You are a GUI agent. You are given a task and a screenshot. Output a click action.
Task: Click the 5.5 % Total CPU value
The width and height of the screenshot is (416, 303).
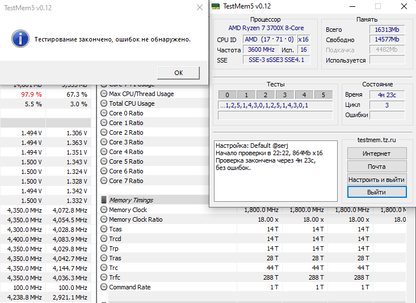pos(33,104)
